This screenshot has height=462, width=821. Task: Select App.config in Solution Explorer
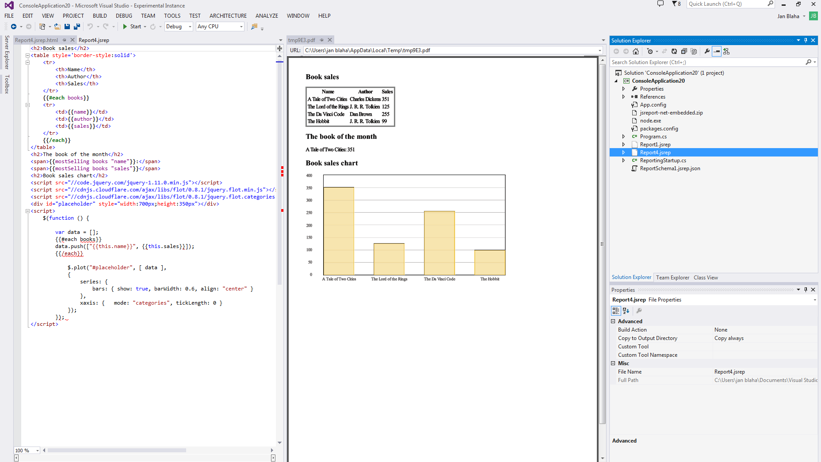click(653, 105)
